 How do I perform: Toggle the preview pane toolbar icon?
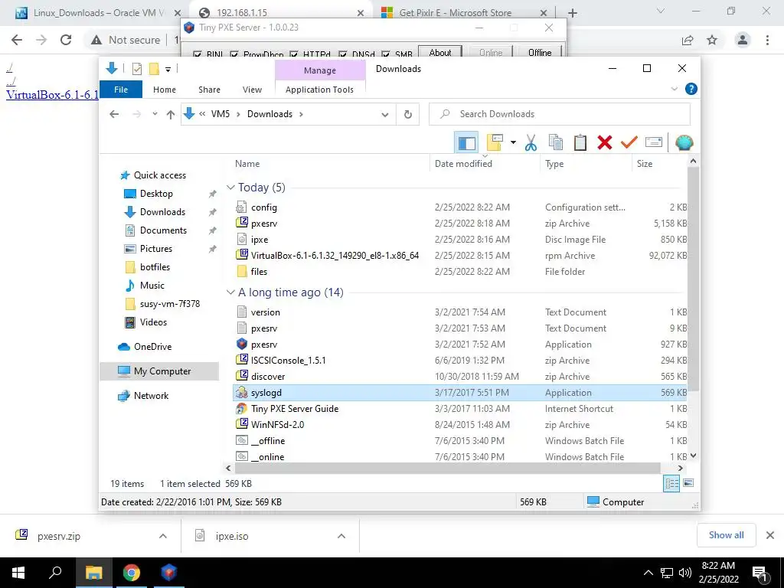(466, 142)
